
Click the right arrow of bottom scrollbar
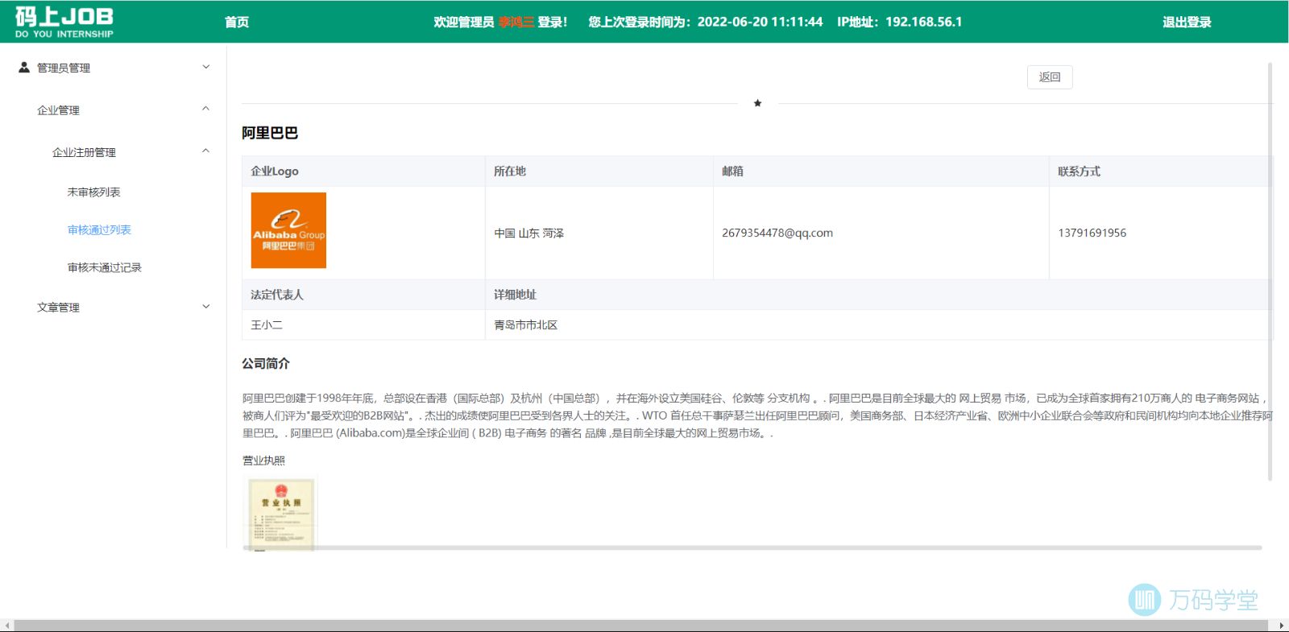tap(1282, 626)
